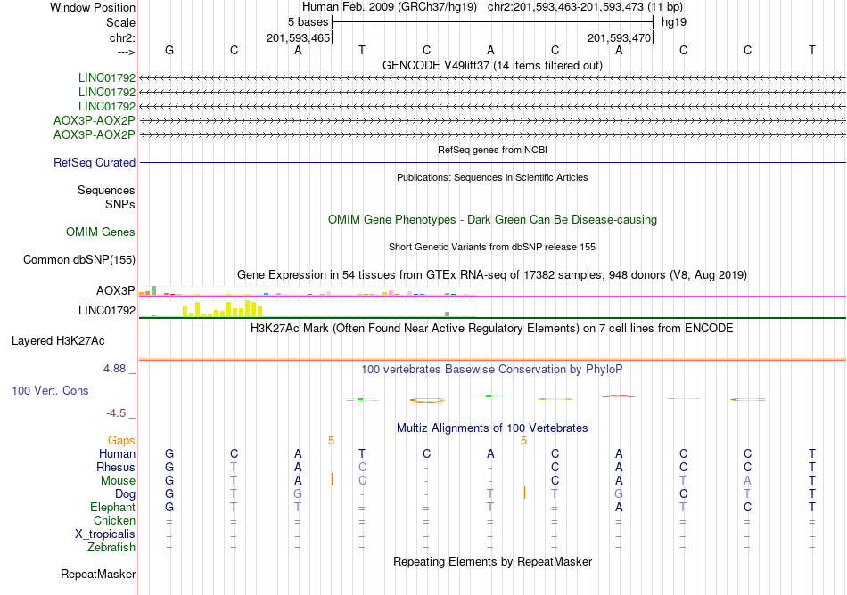This screenshot has height=595, width=847.
Task: Click the Zebrafish species alignment label
Action: pos(111,547)
